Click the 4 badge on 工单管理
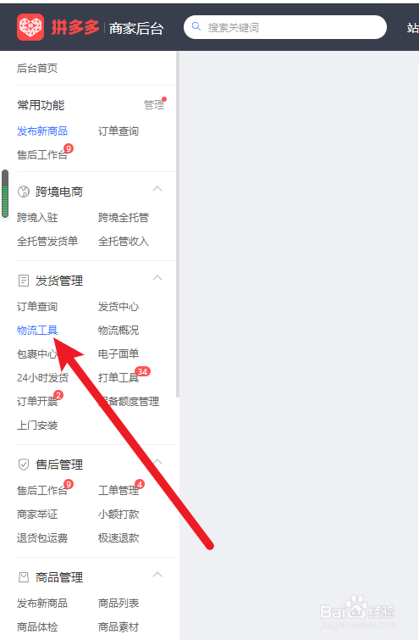Viewport: 419px width, 640px height. click(140, 484)
